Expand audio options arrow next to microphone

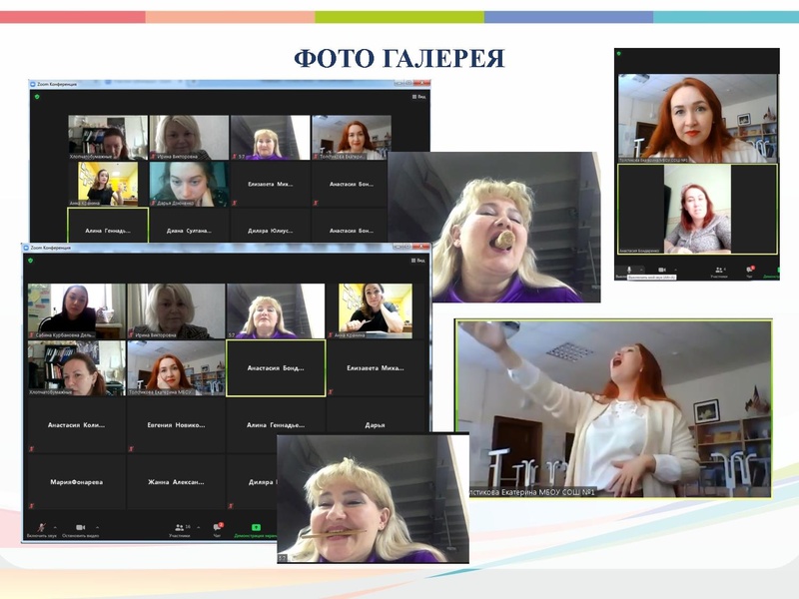point(54,526)
